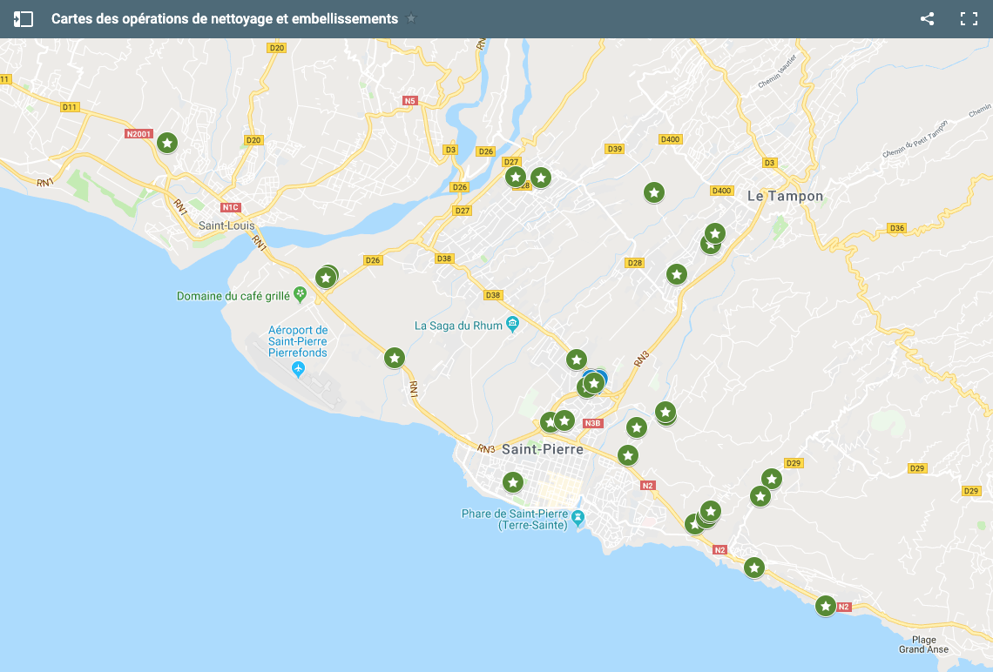Open the La Saga du Rhum museum icon
This screenshot has width=993, height=672.
coord(513,325)
